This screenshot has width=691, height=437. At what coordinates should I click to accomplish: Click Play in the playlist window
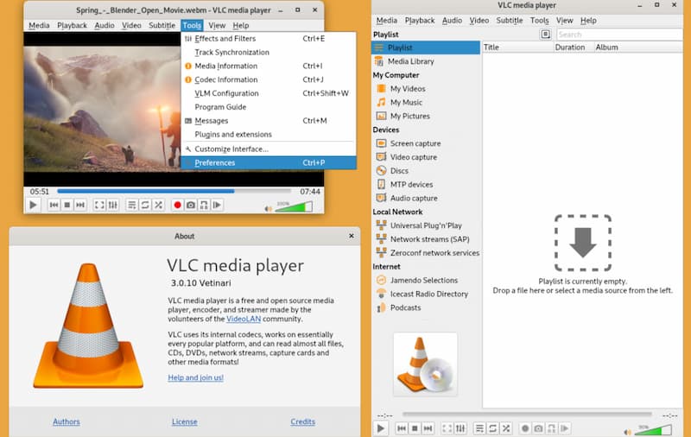381,427
